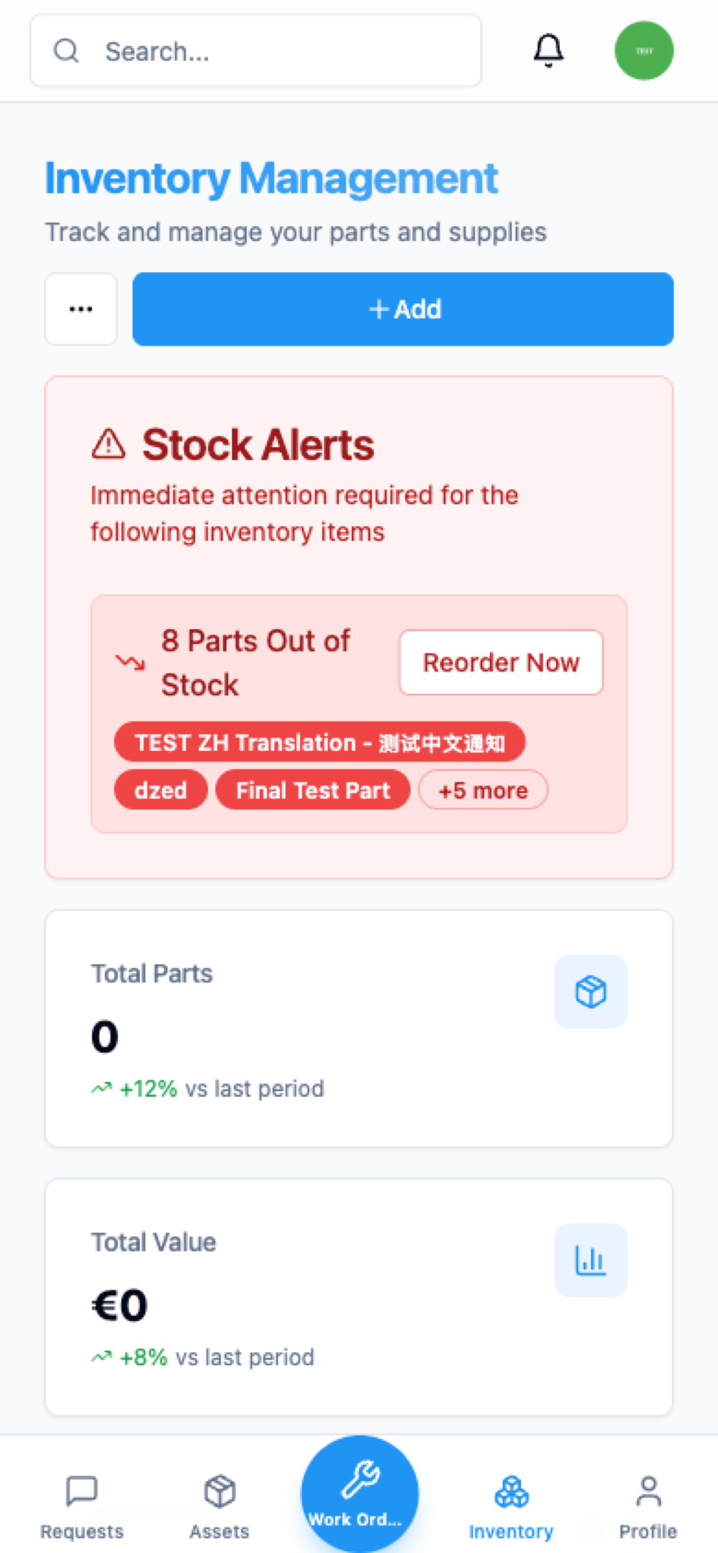
Task: Select the "dzed" part chip
Action: click(160, 790)
